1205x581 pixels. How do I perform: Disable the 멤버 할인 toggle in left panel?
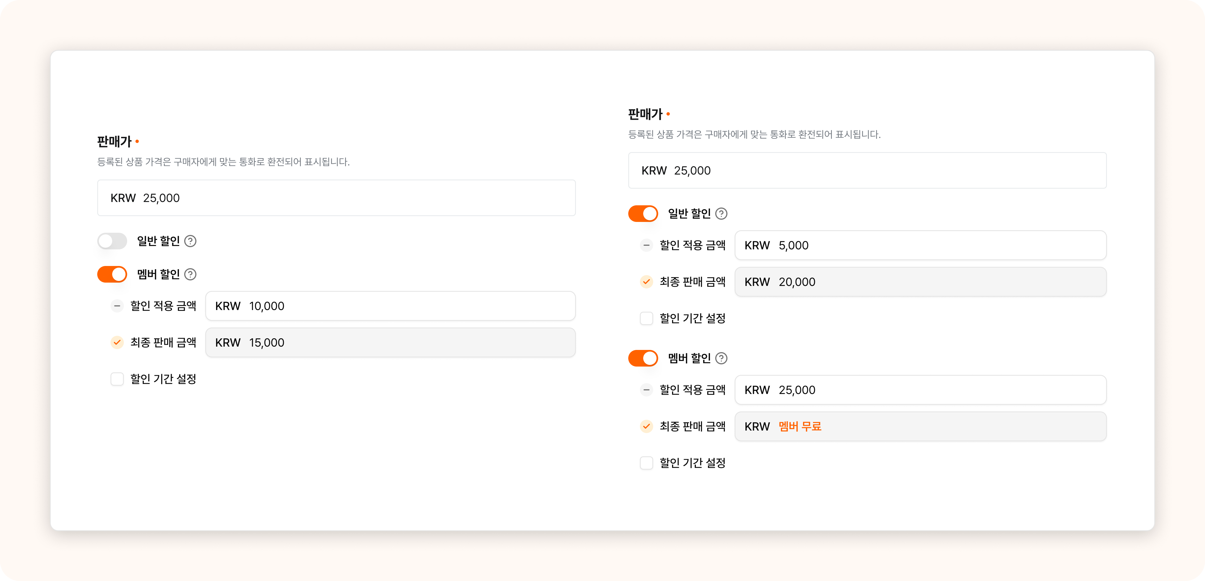point(112,274)
